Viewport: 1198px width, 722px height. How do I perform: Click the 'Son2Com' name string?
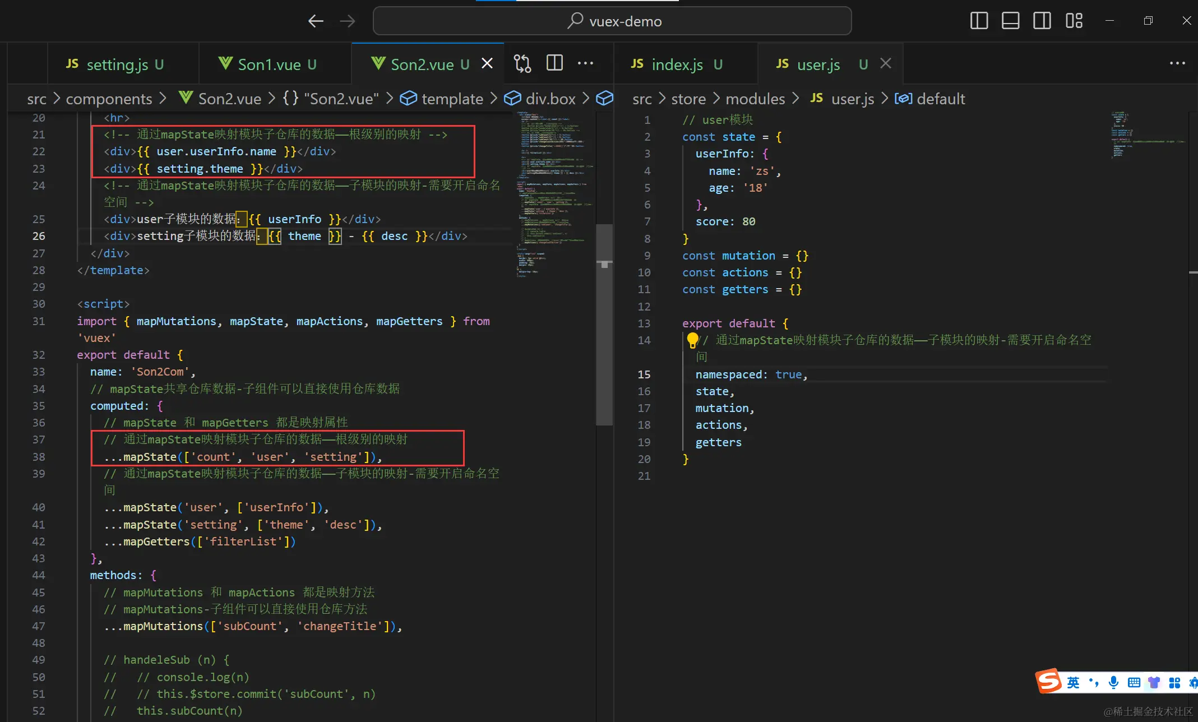tap(160, 372)
